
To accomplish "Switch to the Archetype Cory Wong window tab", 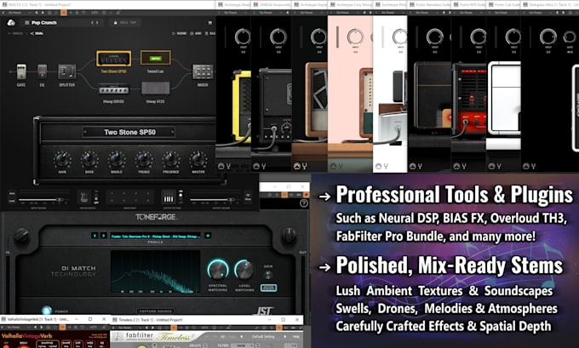I will [x=351, y=5].
